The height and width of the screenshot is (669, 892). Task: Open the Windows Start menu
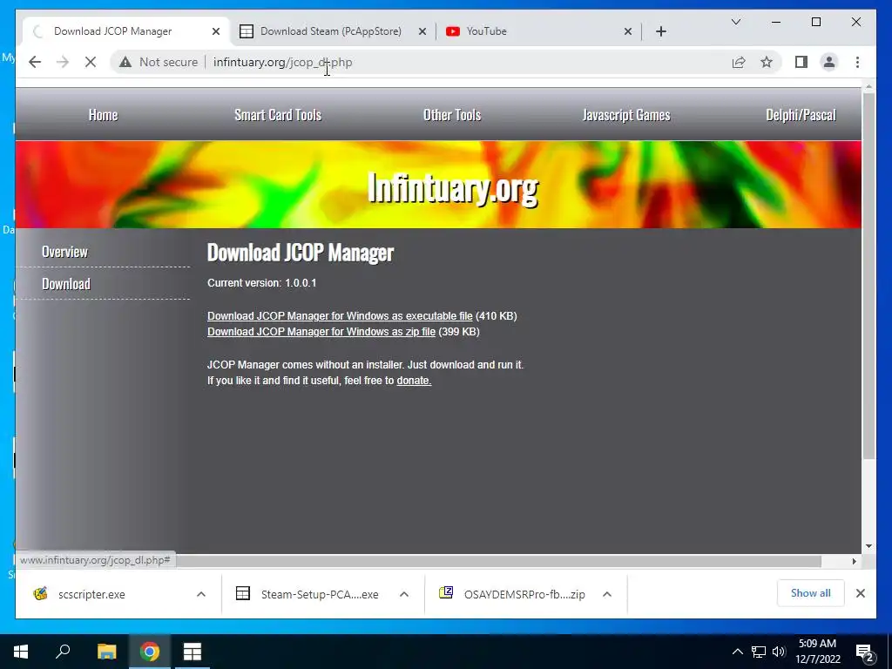(21, 652)
